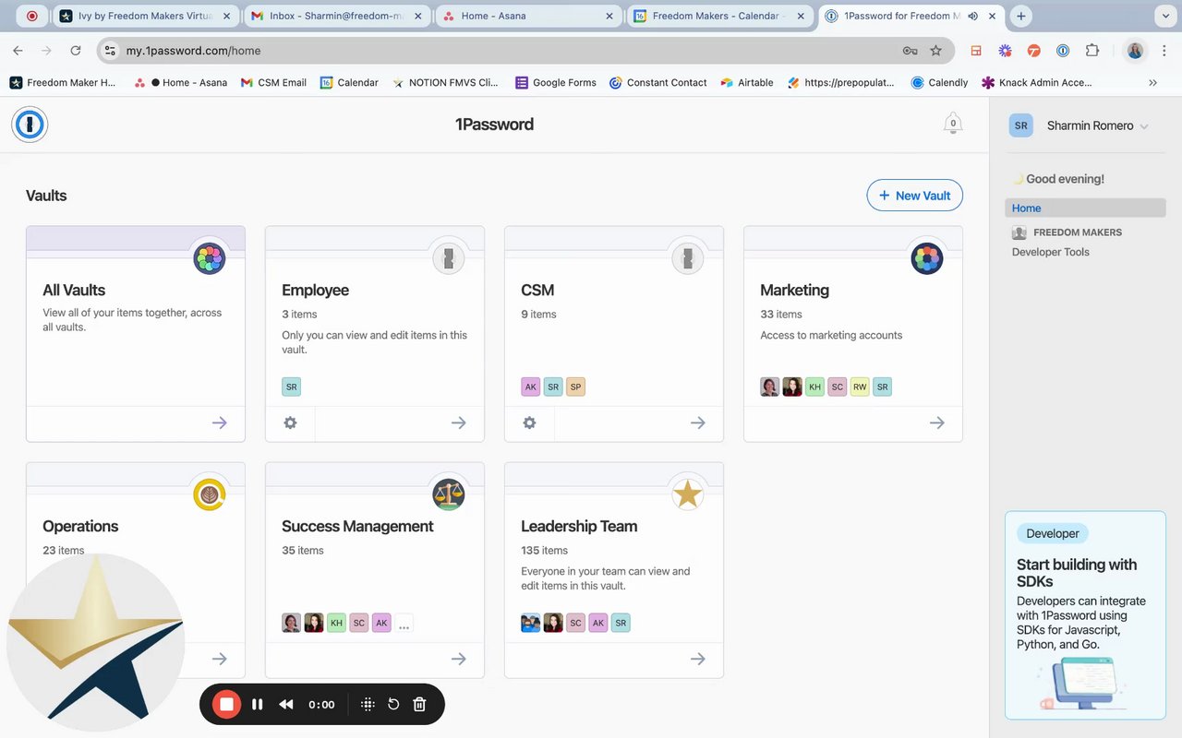Rewind the recording
The image size is (1182, 738).
pos(286,704)
